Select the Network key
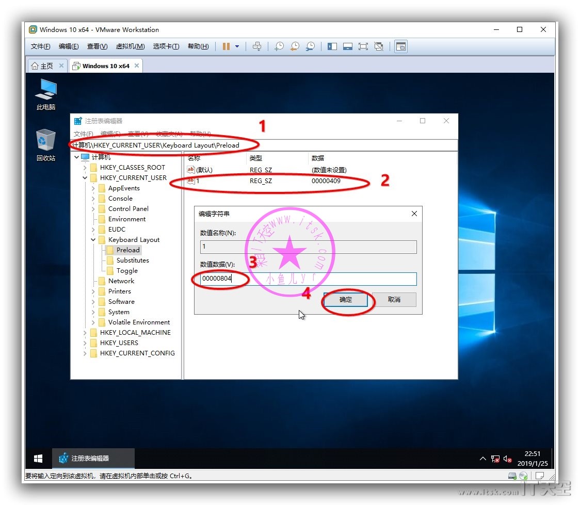The image size is (580, 505). 121,281
